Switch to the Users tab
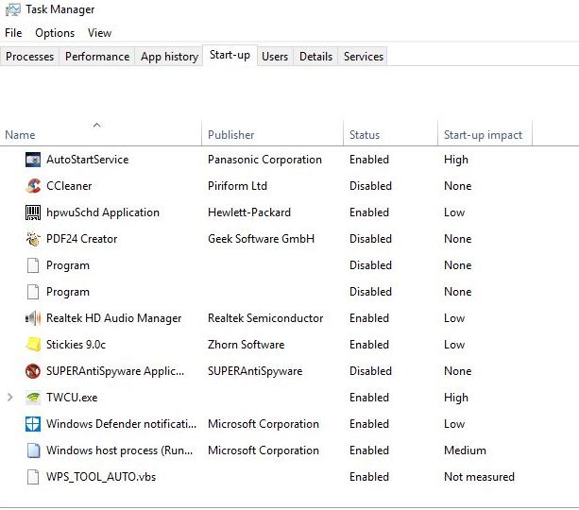The height and width of the screenshot is (510, 579). click(x=275, y=57)
